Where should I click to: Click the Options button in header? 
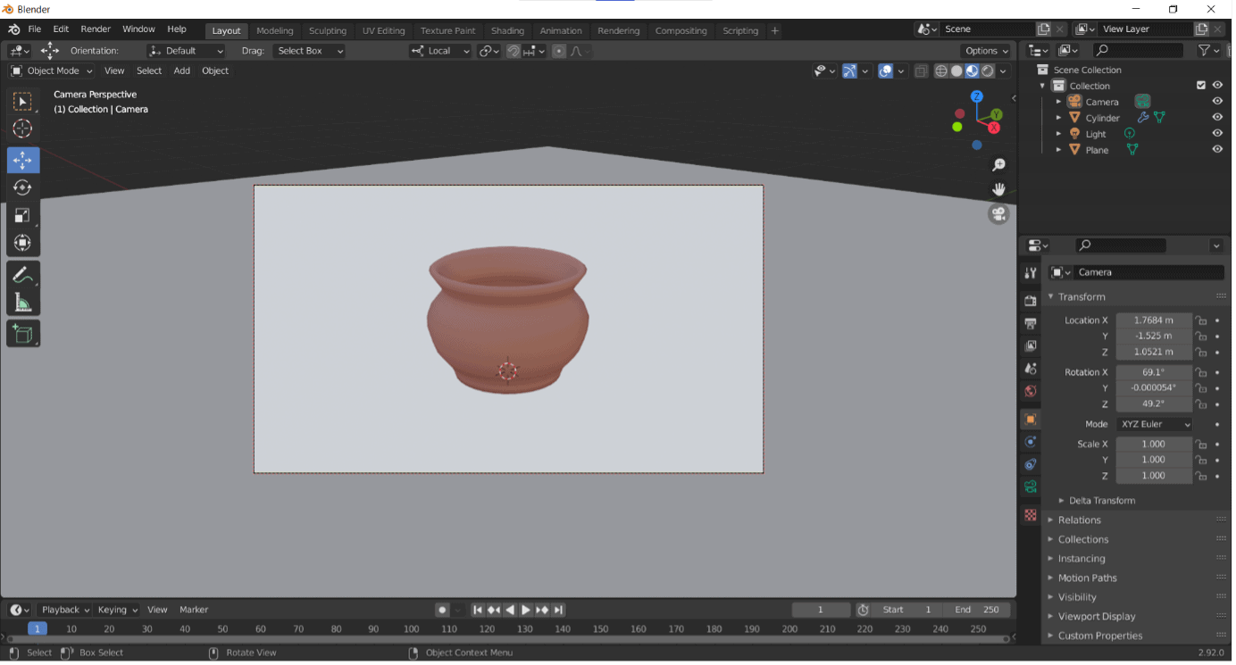(x=986, y=51)
